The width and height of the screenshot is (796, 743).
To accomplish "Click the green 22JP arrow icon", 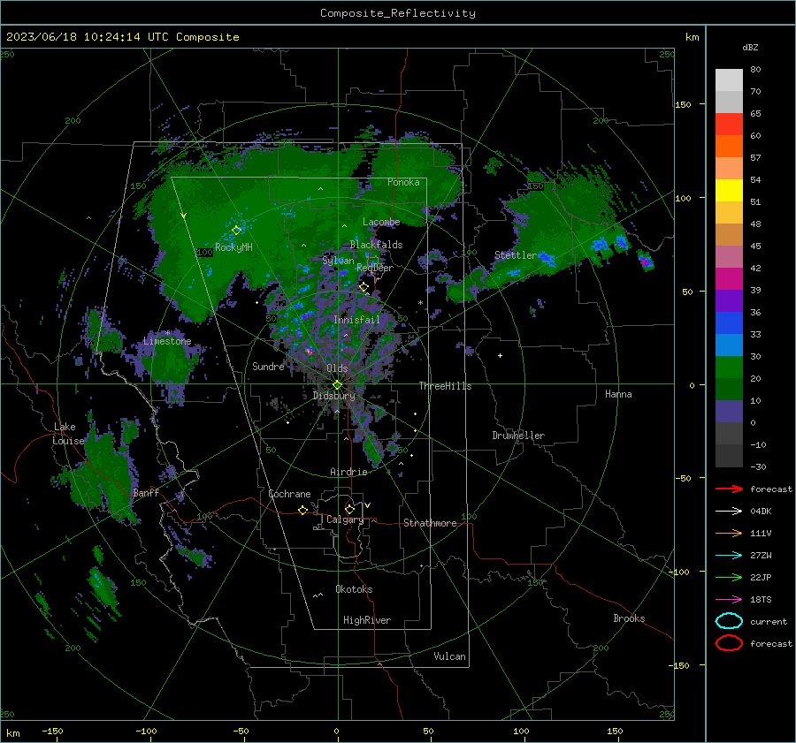I will click(729, 577).
